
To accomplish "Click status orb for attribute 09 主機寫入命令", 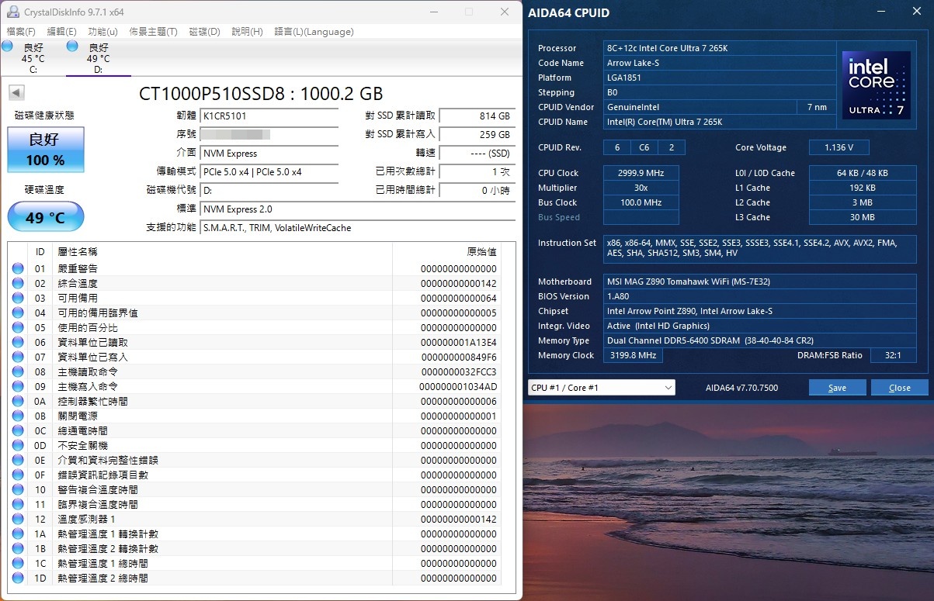I will coord(18,386).
